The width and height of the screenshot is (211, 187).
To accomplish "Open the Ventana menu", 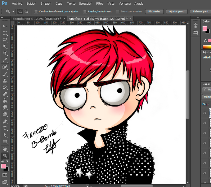I will click(x=125, y=3).
